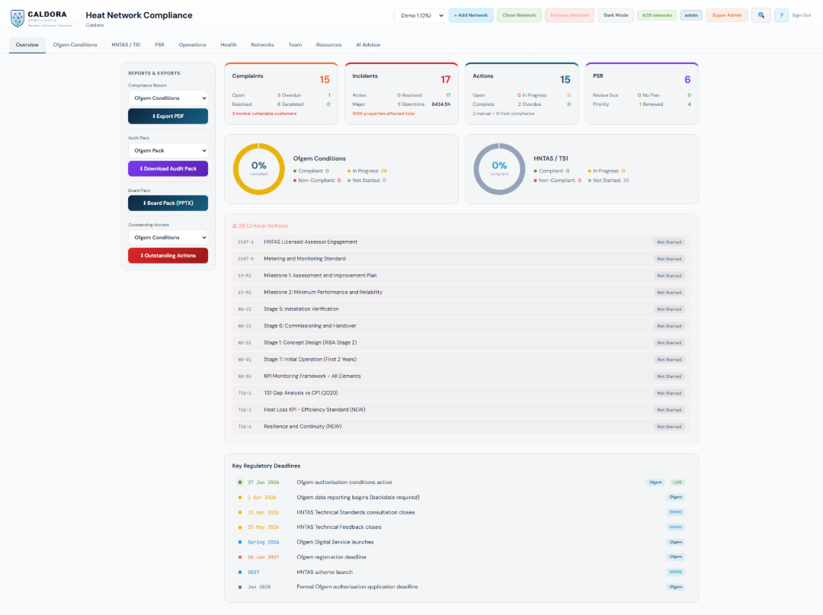This screenshot has width=823, height=615.
Task: Open the magnifier search tool
Action: [761, 15]
